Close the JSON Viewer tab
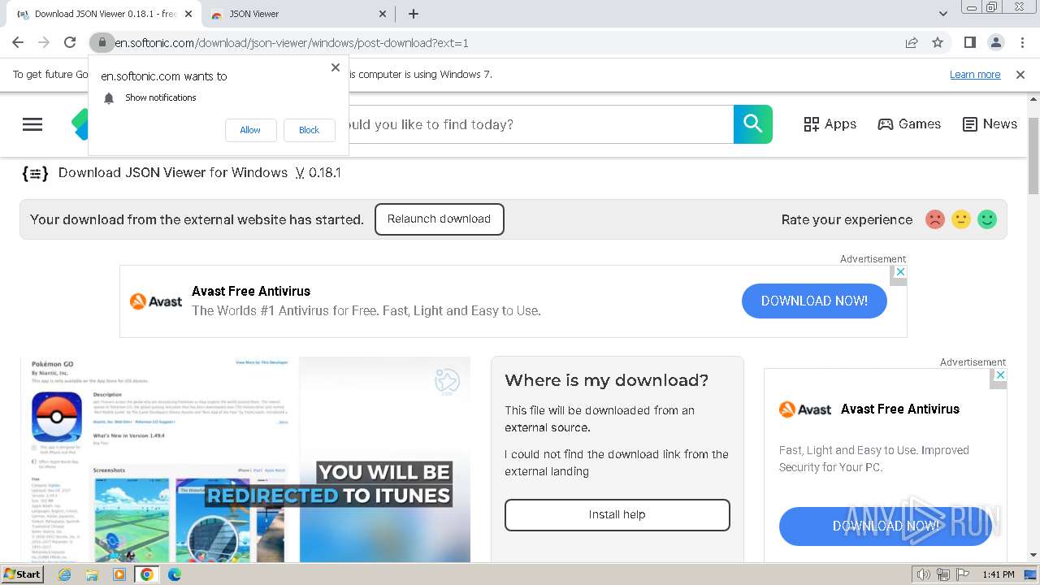Viewport: 1040px width, 585px height. [383, 14]
